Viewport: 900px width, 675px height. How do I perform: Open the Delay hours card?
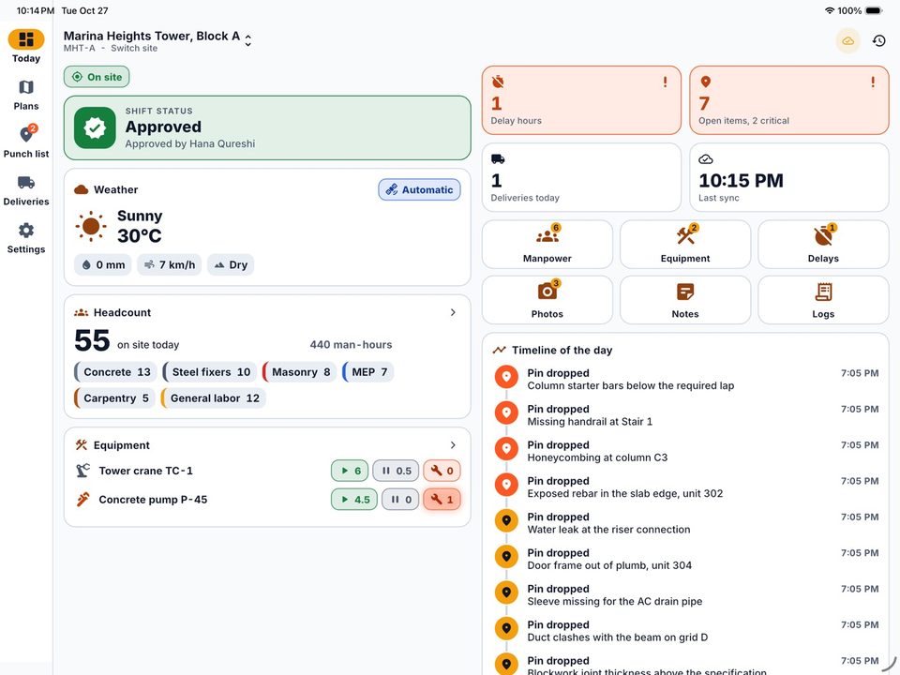pos(581,100)
